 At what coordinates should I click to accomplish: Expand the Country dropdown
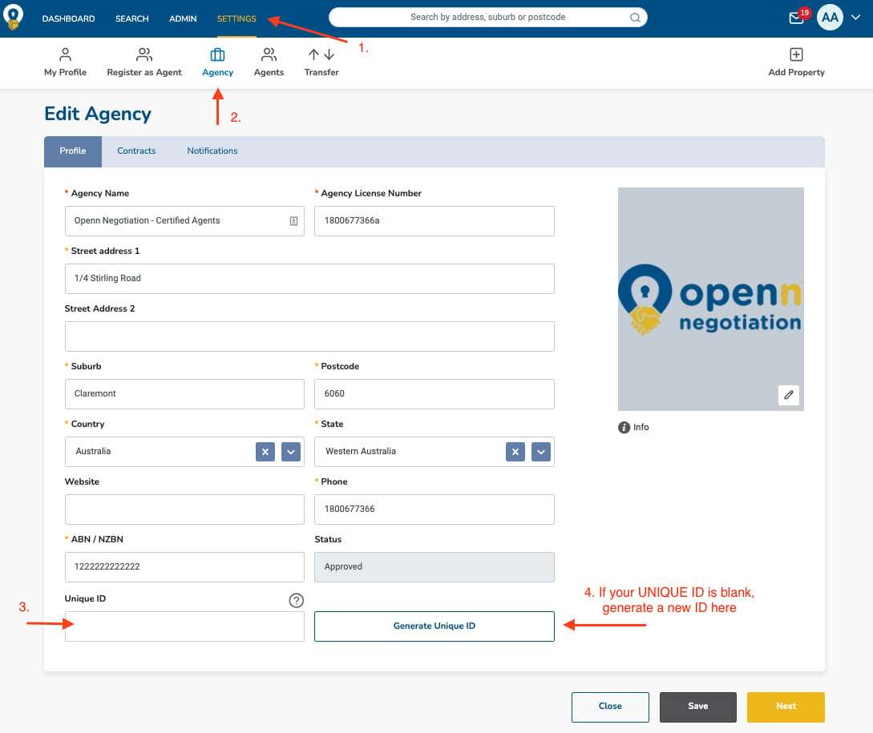[x=291, y=452]
